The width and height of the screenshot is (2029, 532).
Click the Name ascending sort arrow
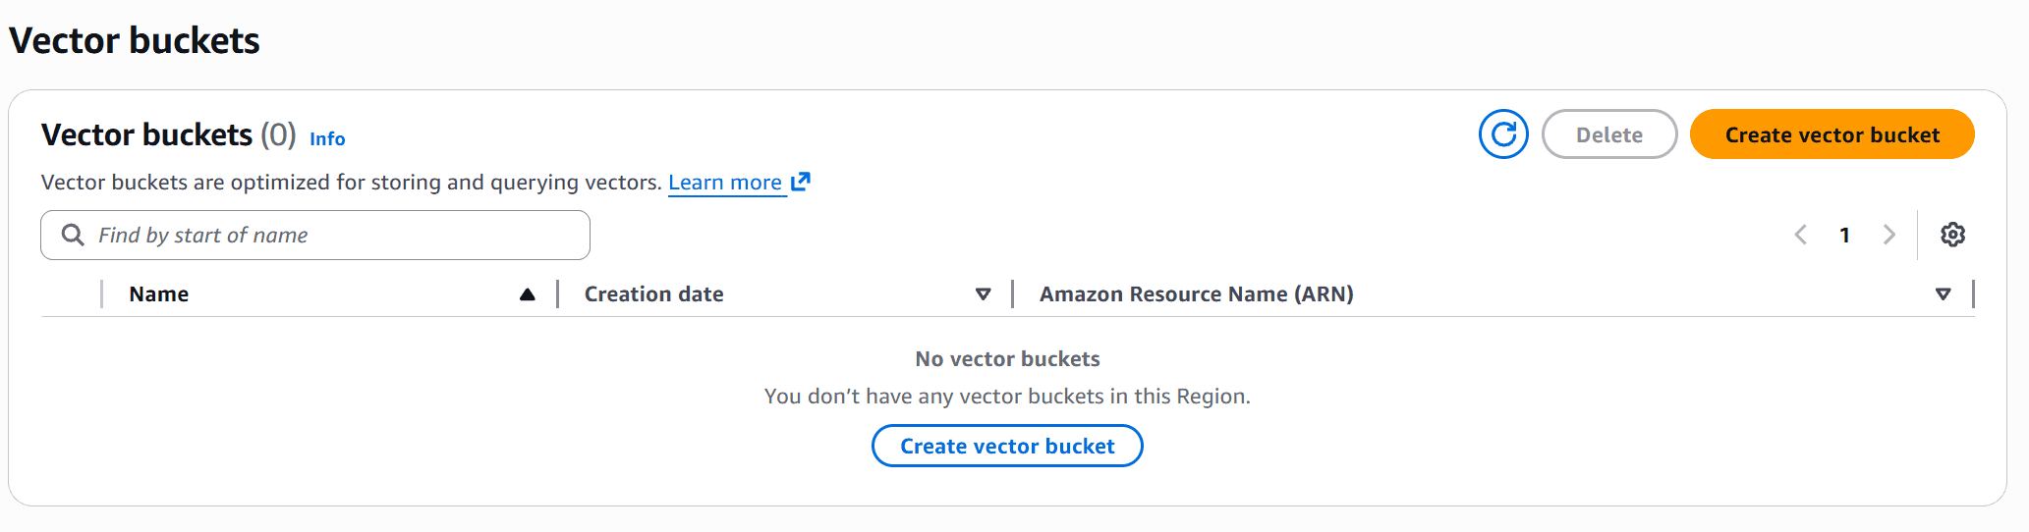pyautogui.click(x=528, y=294)
